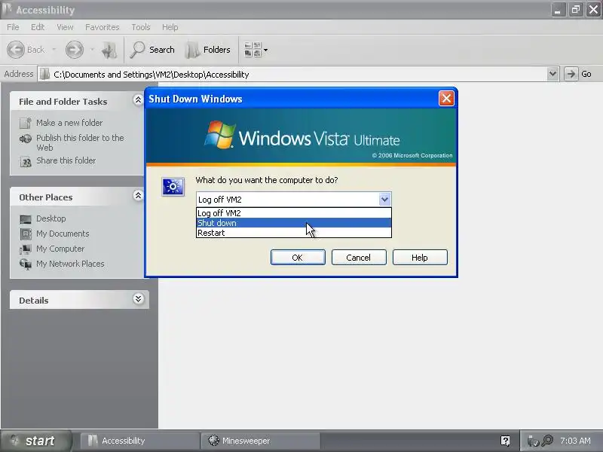Toggle the Folders pane button
This screenshot has width=603, height=452.
[208, 50]
